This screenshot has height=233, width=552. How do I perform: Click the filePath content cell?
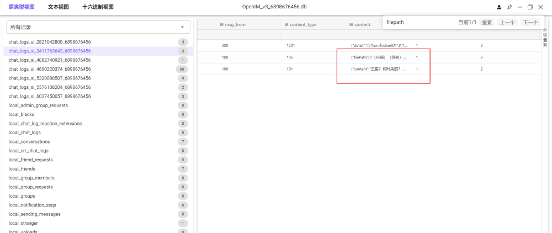378,57
